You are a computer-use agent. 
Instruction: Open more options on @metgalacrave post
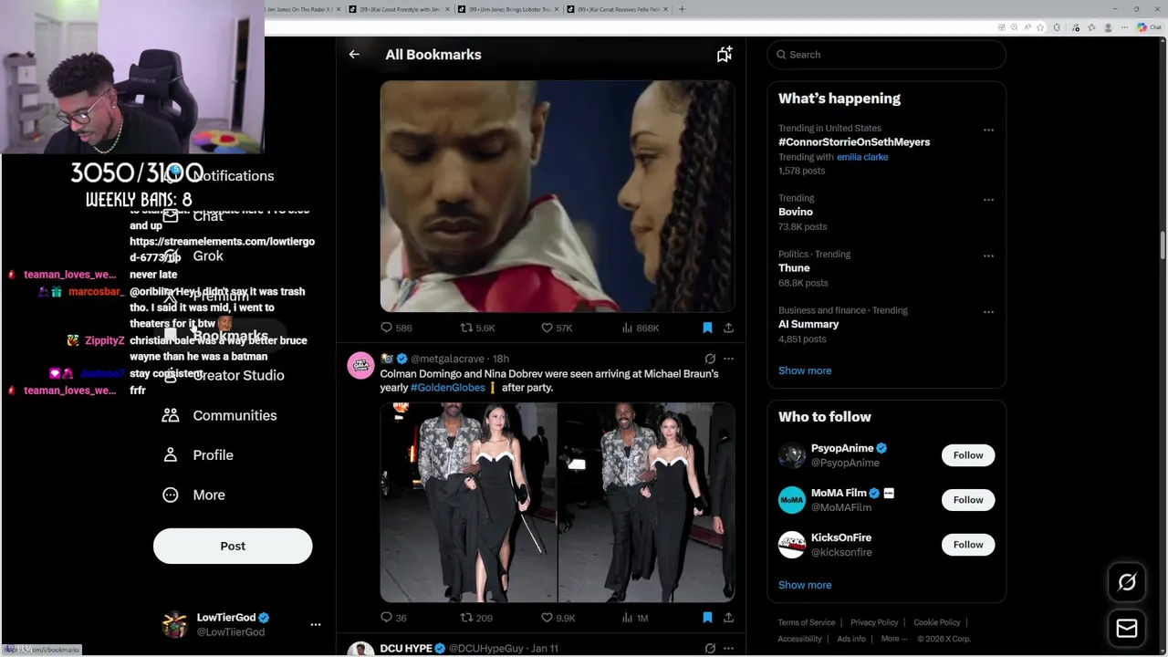(x=728, y=359)
